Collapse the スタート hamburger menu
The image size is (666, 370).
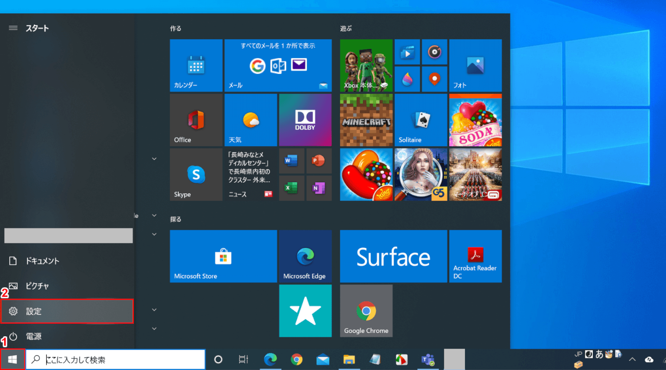[x=13, y=28]
